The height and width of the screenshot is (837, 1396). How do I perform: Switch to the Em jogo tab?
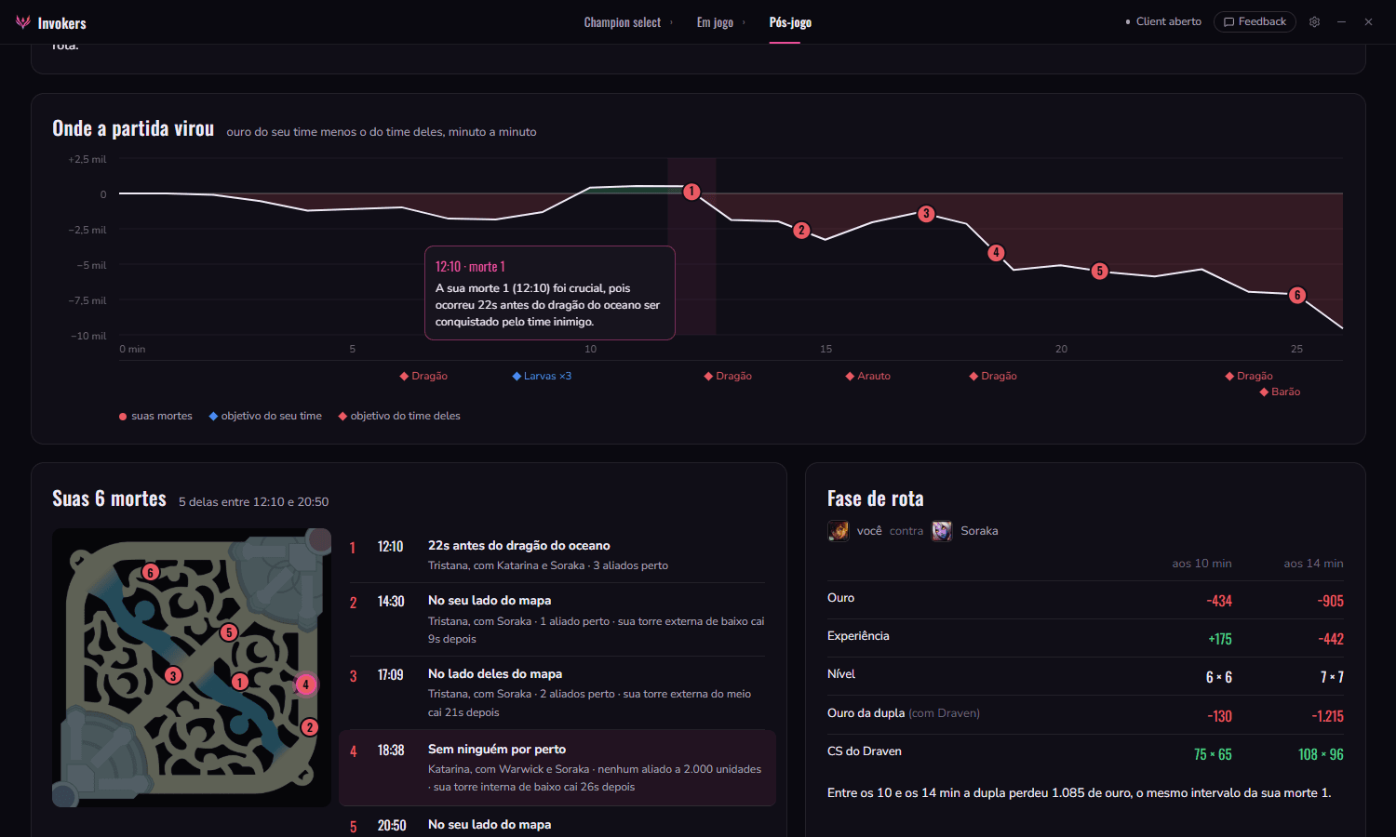715,22
